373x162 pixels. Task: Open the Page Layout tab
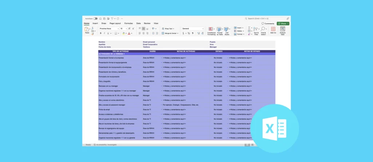tap(115, 23)
